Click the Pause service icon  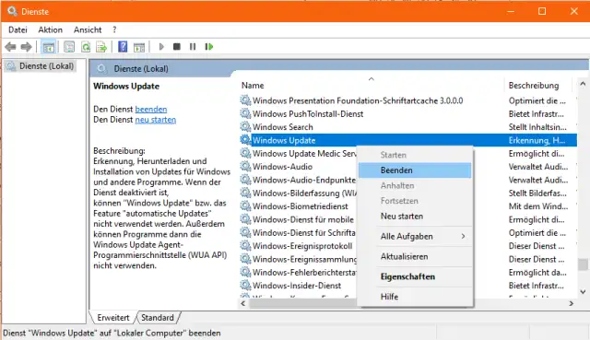click(193, 47)
